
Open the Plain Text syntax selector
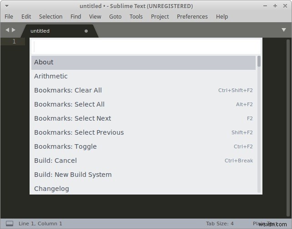265,224
